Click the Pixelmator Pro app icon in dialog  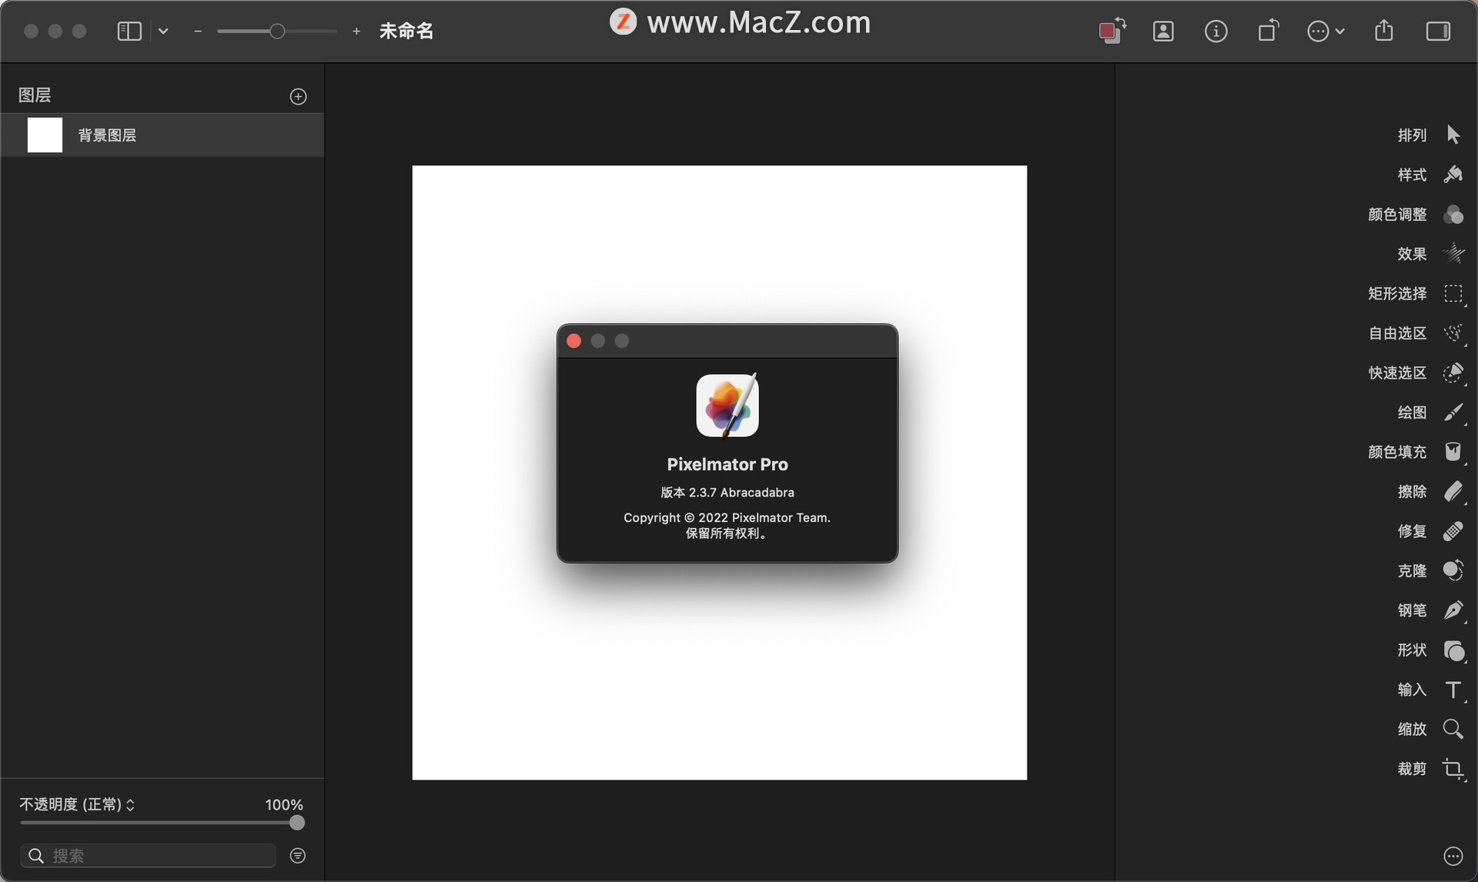click(727, 405)
